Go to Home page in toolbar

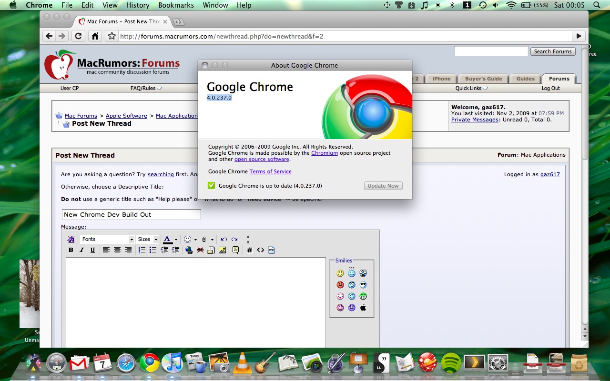coord(95,36)
